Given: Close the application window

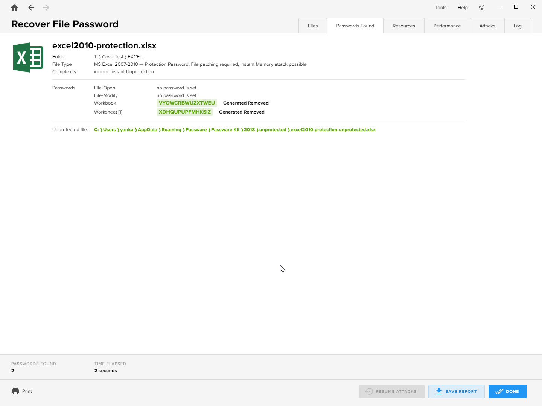Looking at the screenshot, I should [533, 7].
